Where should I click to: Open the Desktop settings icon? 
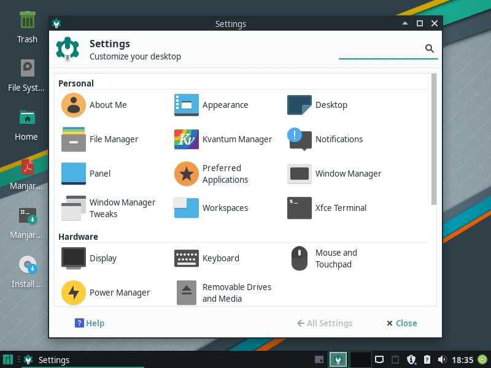[x=300, y=105]
